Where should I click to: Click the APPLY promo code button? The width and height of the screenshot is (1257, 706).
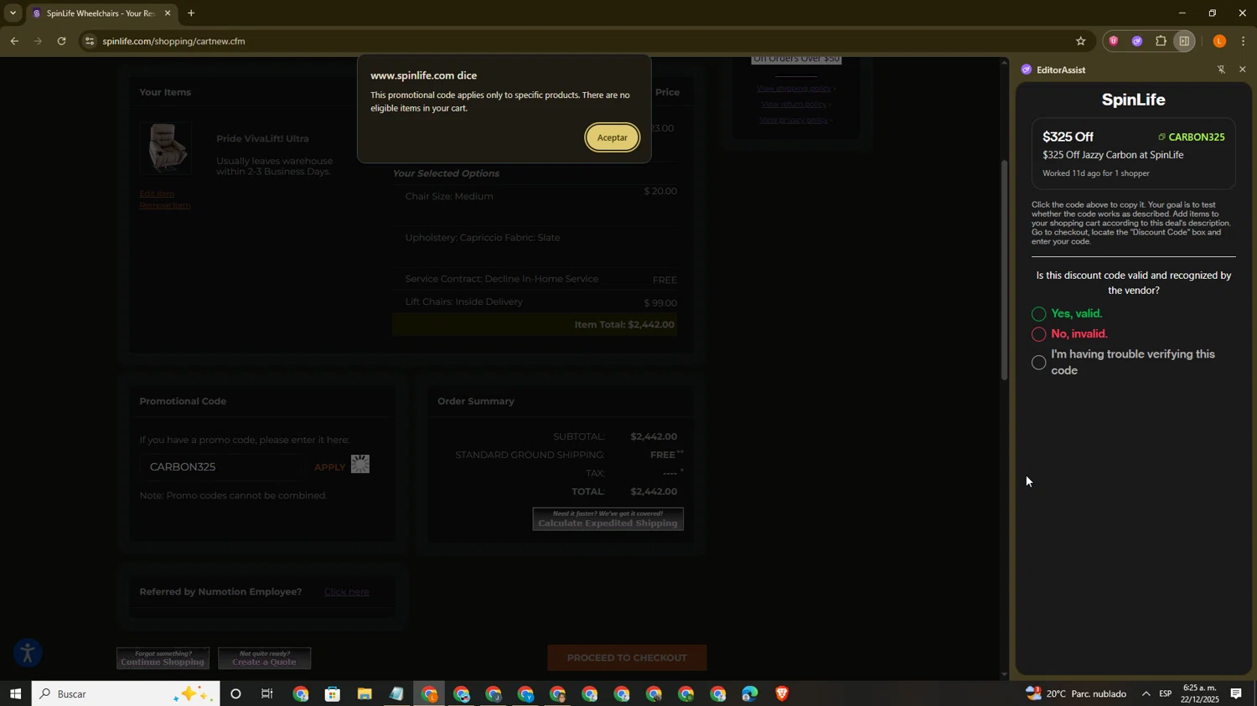point(329,467)
